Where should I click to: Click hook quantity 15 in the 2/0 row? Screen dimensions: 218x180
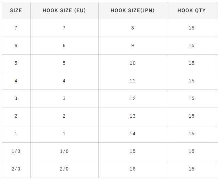click(191, 169)
